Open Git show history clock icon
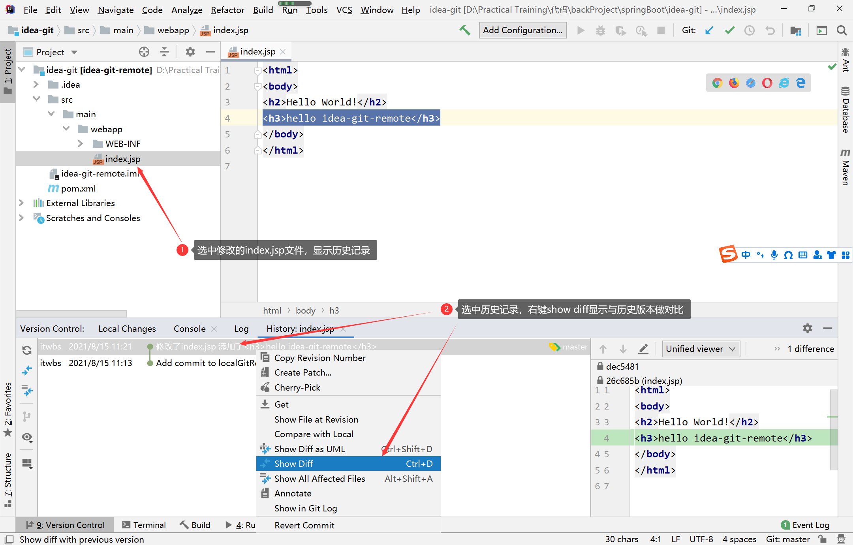853x545 pixels. 749,30
